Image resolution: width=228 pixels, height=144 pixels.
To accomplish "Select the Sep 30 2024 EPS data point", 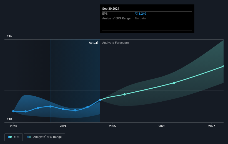I will [x=100, y=100].
